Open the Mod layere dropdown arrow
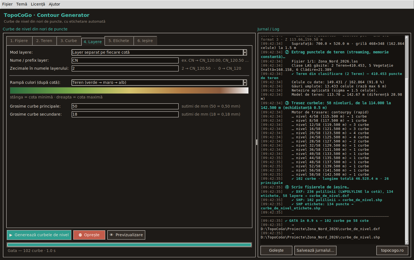 (245, 52)
